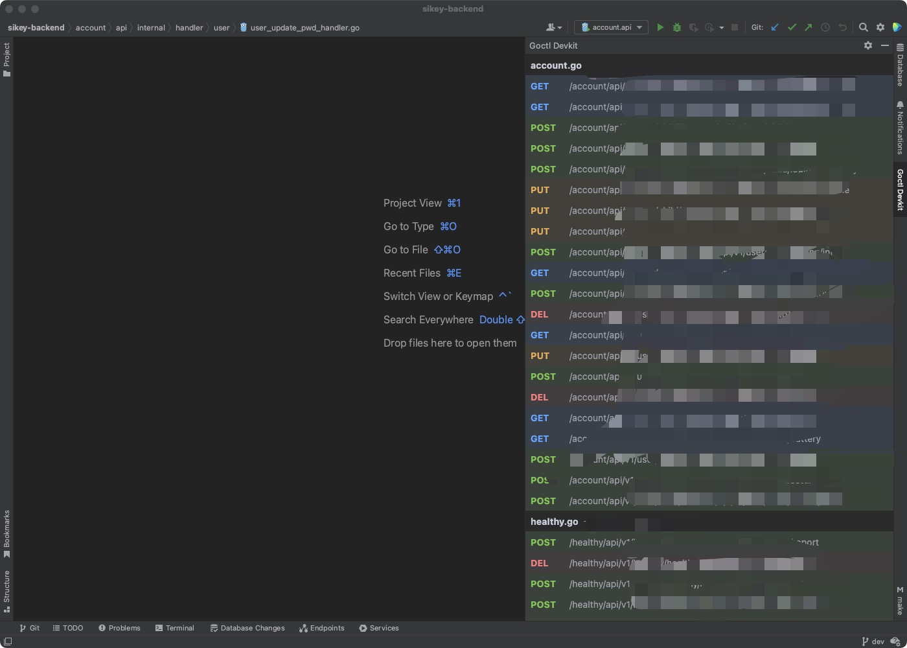Screen dimensions: 907x648
Task: Click the internal breadcrumb
Action: (151, 27)
